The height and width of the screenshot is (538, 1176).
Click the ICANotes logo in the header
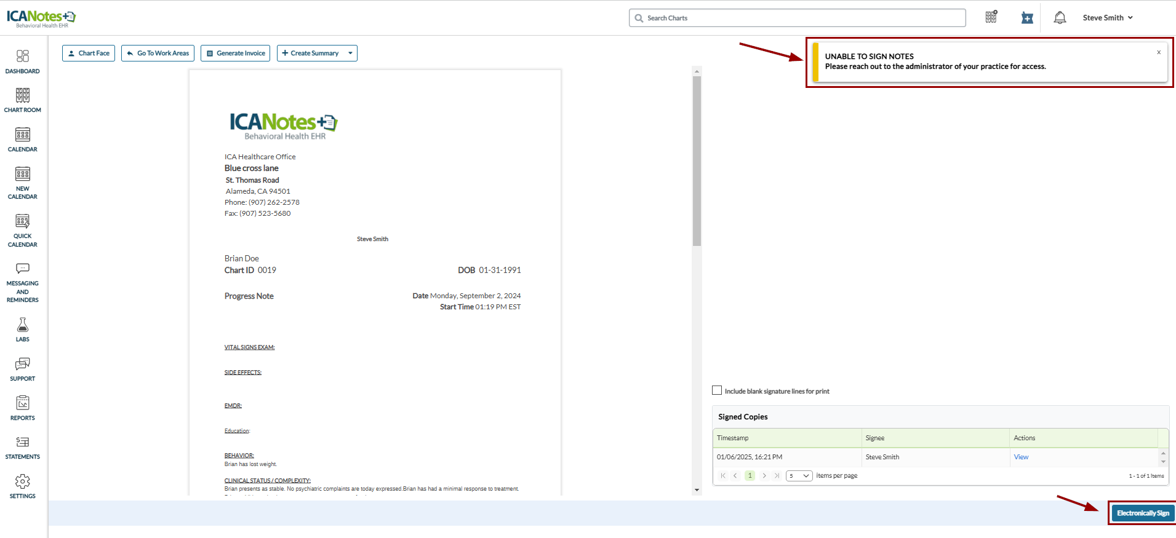click(x=41, y=18)
